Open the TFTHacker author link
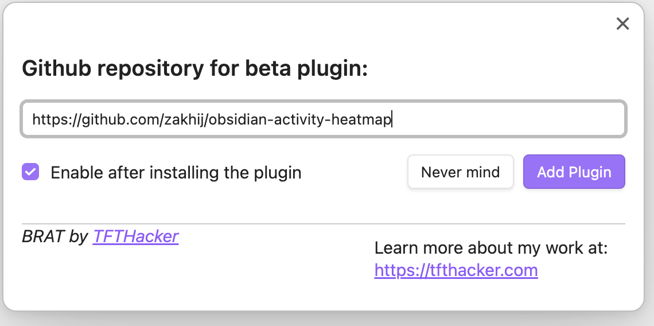 click(x=135, y=236)
